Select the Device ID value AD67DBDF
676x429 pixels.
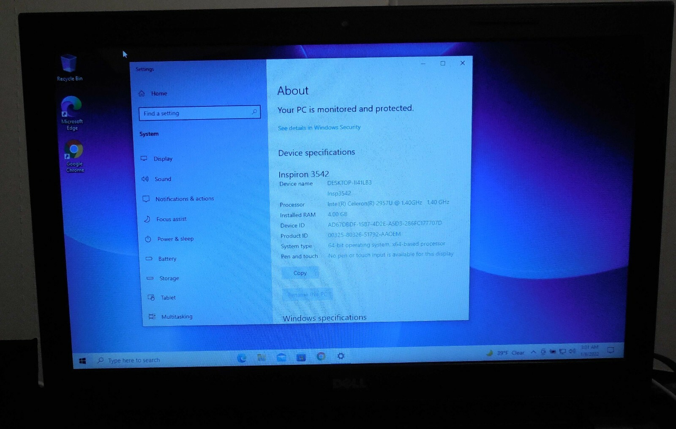point(384,224)
